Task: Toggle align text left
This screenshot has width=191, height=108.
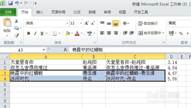Action: (102, 33)
